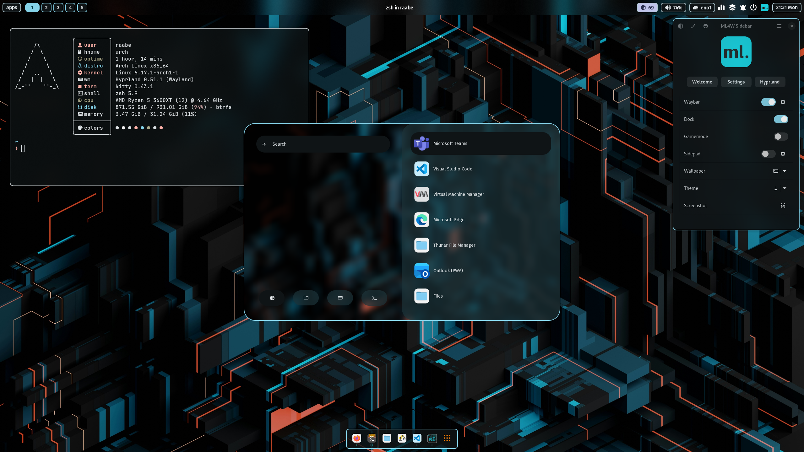Screen dimensions: 804x452
Task: Expand the Theme dropdown arrow
Action: [x=785, y=188]
